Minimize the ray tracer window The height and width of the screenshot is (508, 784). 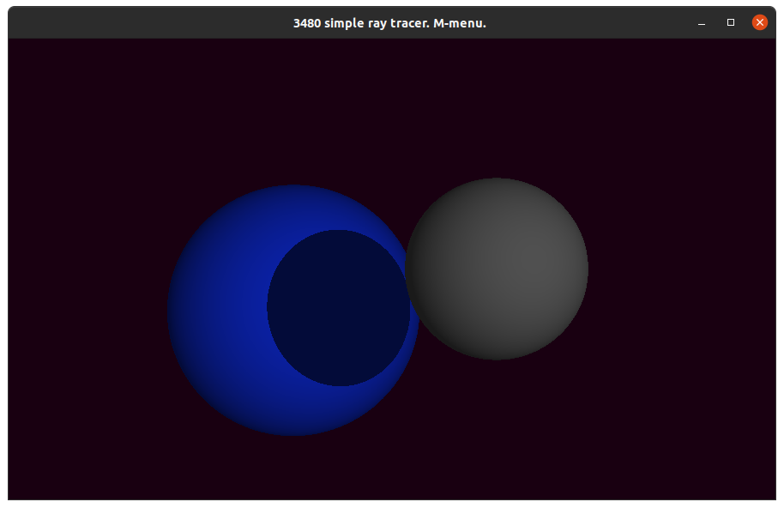(702, 22)
